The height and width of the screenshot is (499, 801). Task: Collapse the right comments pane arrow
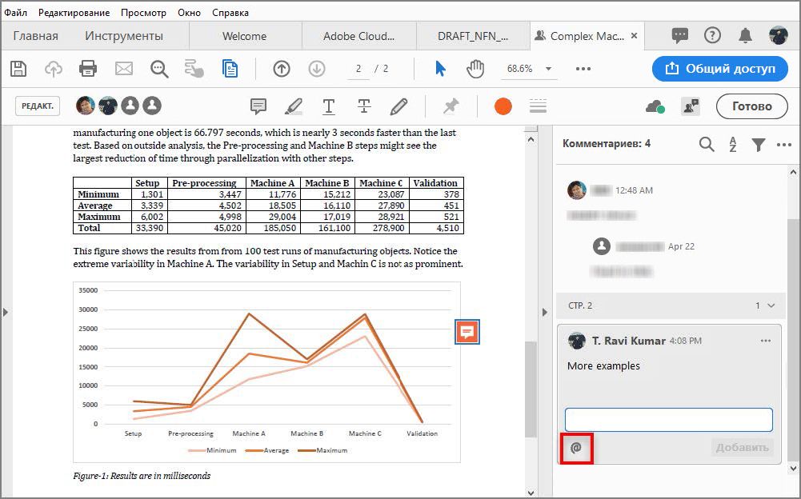pos(545,312)
